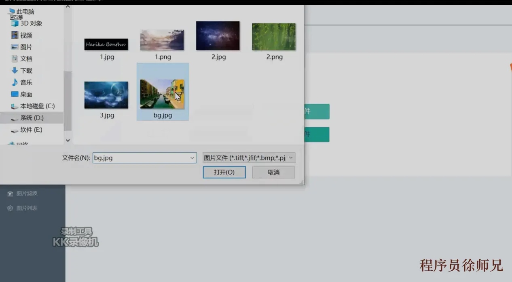Click the 图片 pictures folder icon
The width and height of the screenshot is (512, 282).
pyautogui.click(x=15, y=47)
